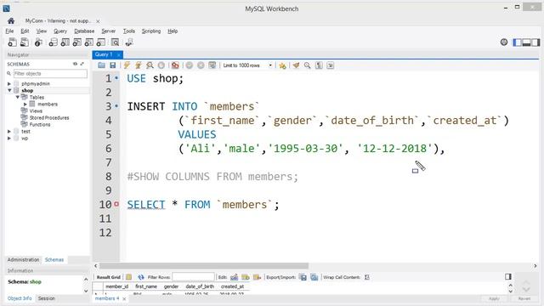
Task: Toggle the result side panel icon
Action: pyautogui.click(x=508, y=276)
